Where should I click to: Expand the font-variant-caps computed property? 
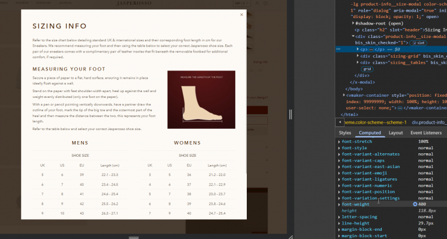339,160
